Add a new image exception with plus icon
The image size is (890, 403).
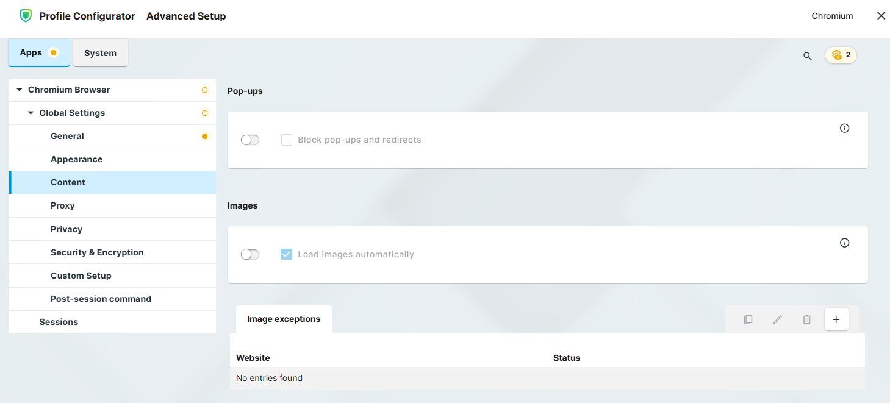pos(836,319)
